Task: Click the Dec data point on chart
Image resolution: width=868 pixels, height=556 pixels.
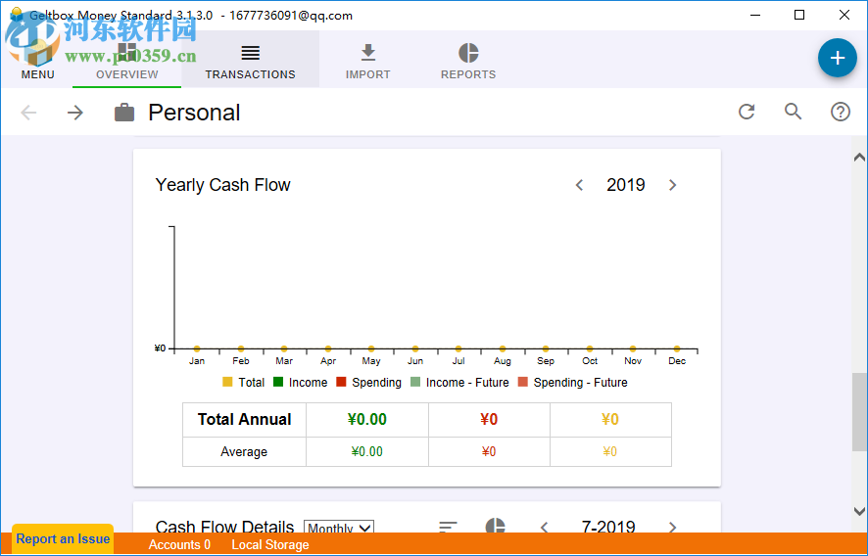Action: pyautogui.click(x=676, y=349)
